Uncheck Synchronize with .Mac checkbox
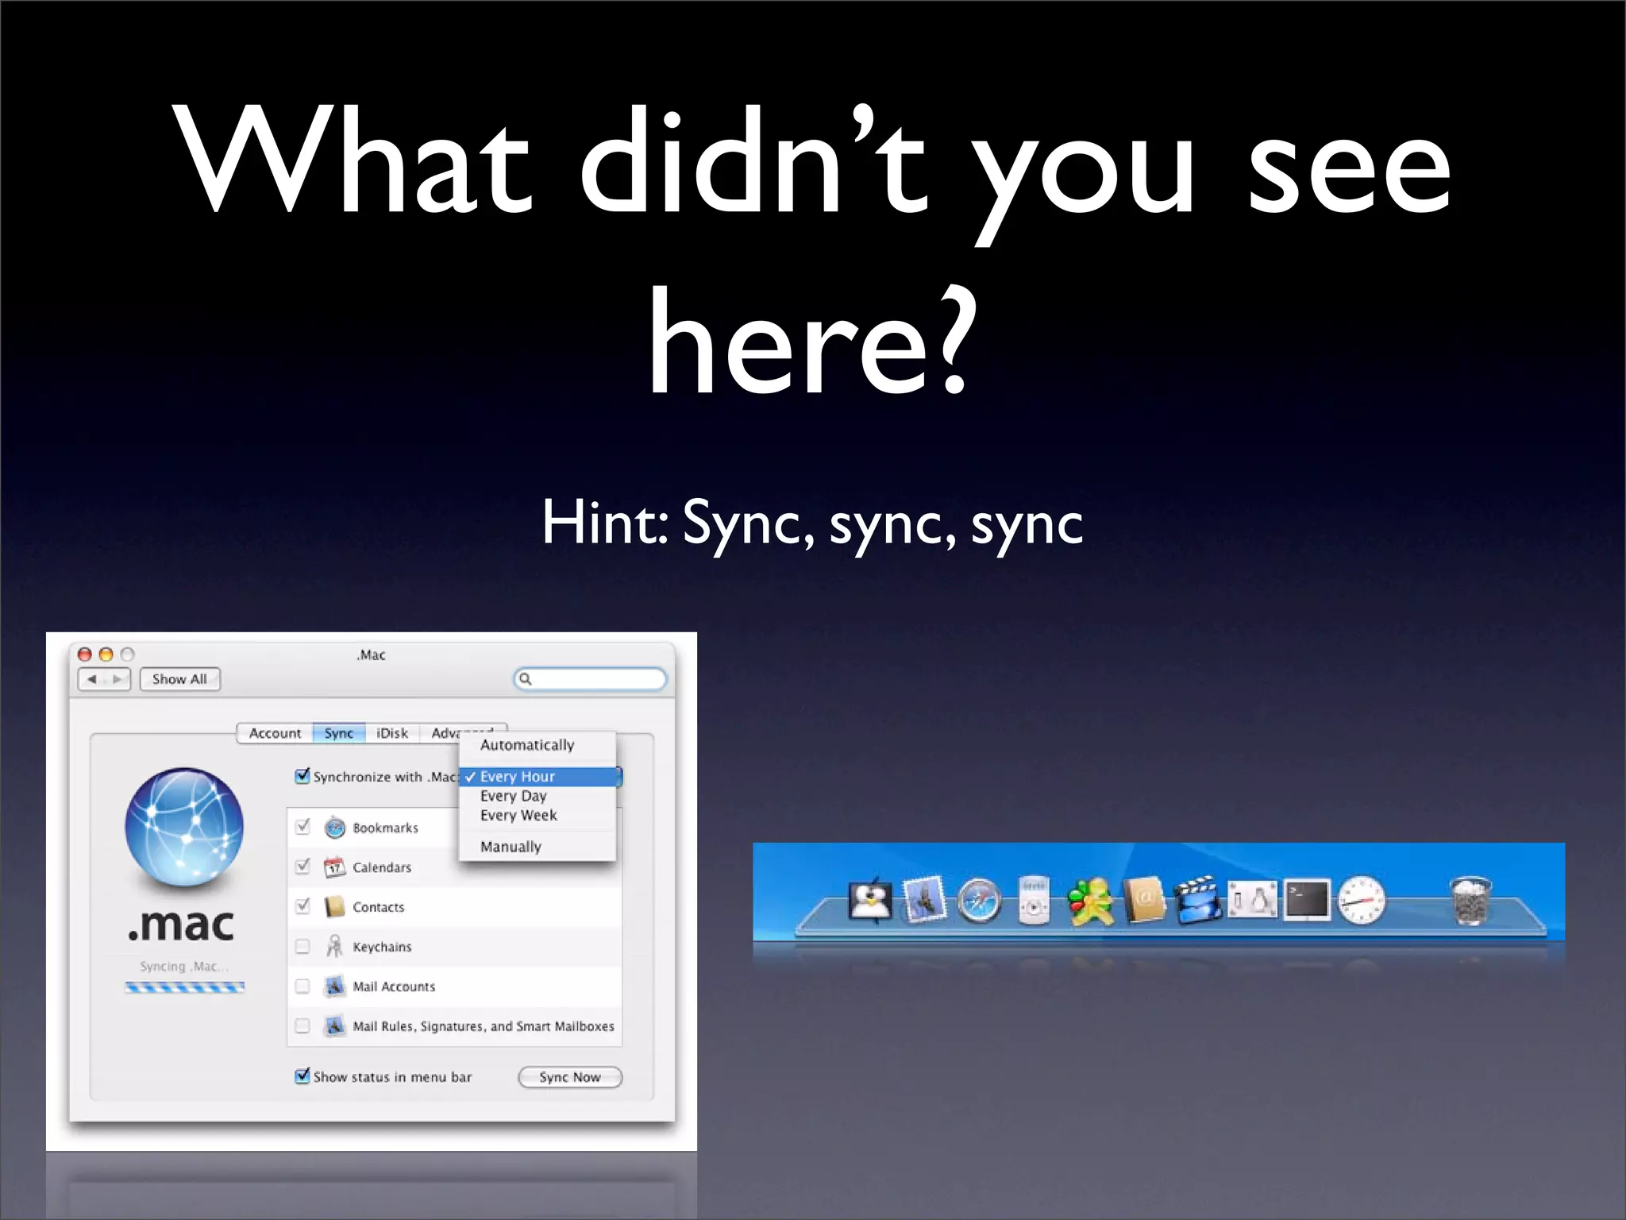The image size is (1626, 1220). pyautogui.click(x=302, y=776)
